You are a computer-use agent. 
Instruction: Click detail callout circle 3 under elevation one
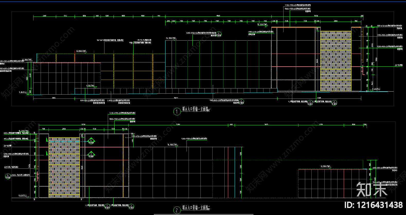[x=241, y=102]
